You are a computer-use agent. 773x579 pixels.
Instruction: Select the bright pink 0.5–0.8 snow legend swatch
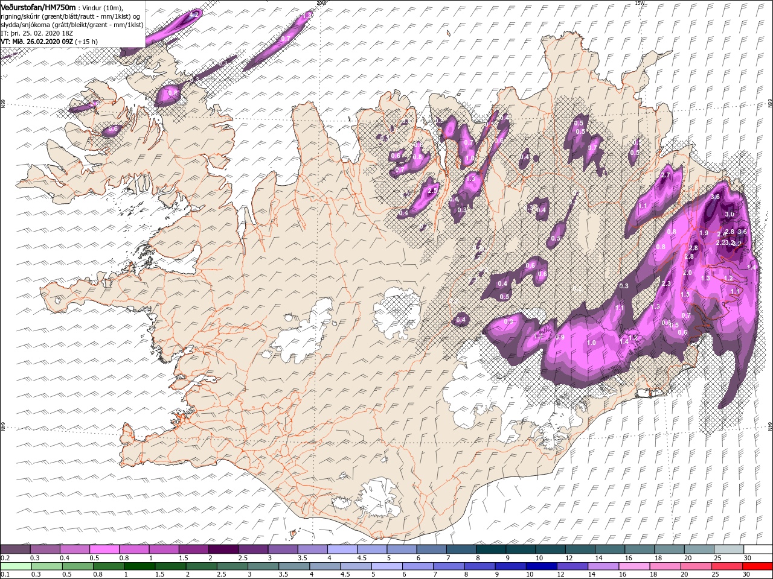click(x=104, y=549)
